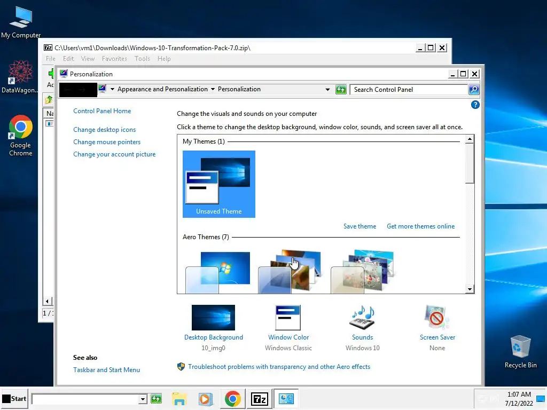Open the DataWagon desktop shortcut
The height and width of the screenshot is (410, 547).
[20, 77]
